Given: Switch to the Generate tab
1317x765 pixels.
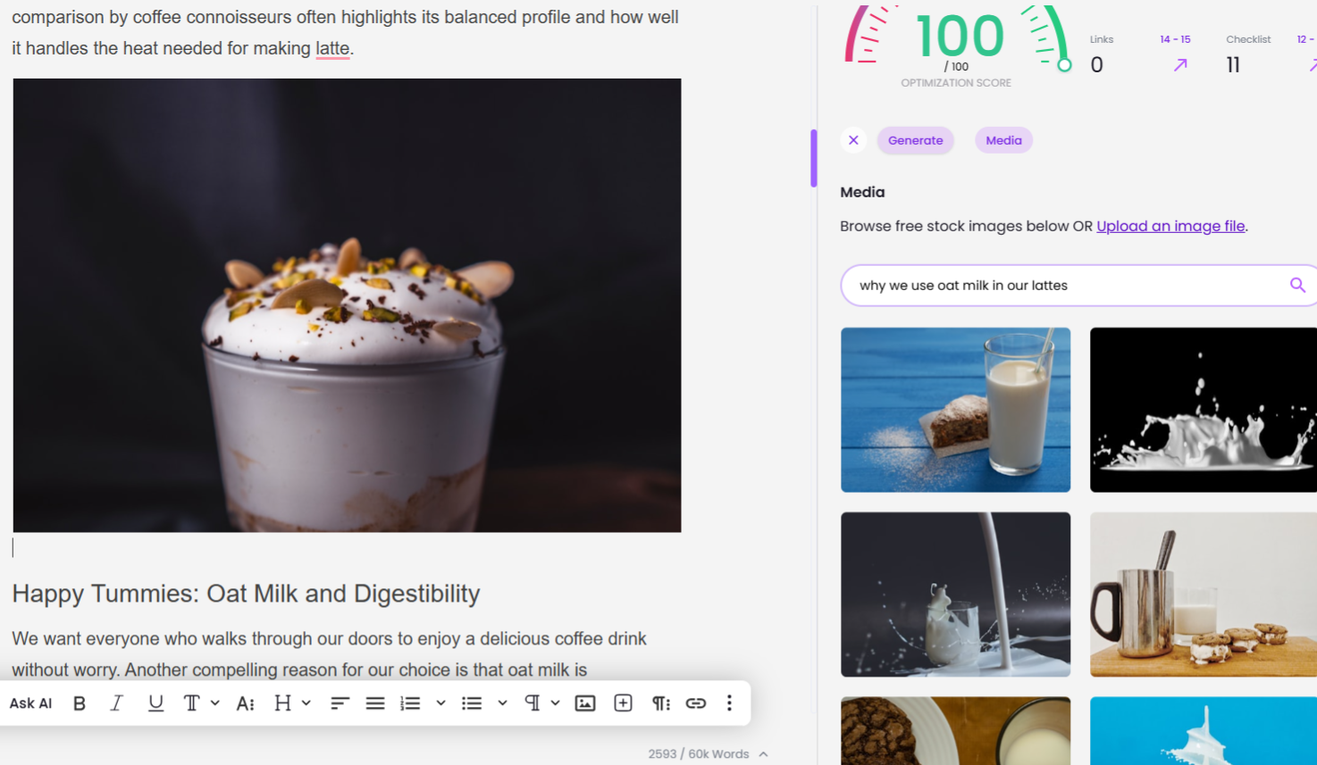Looking at the screenshot, I should click(x=916, y=140).
